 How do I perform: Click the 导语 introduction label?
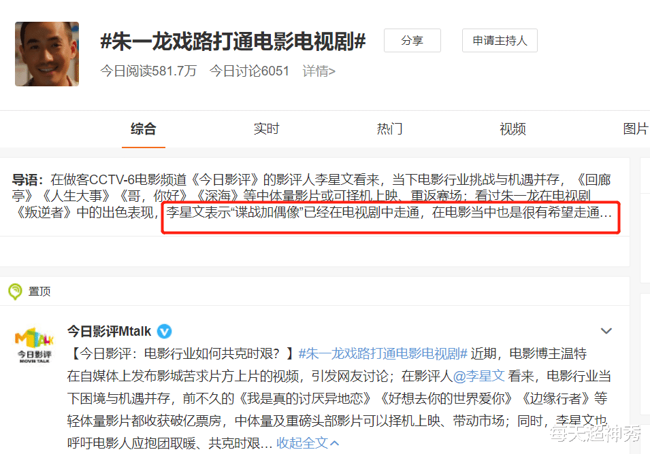tap(27, 180)
